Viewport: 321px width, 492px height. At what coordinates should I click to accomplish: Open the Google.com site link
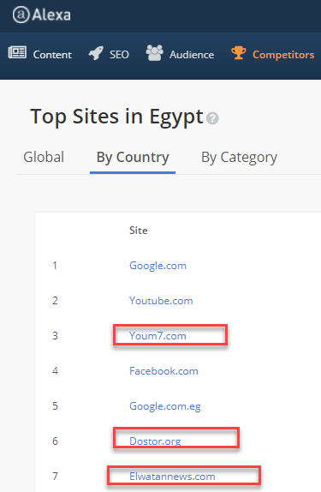point(158,266)
